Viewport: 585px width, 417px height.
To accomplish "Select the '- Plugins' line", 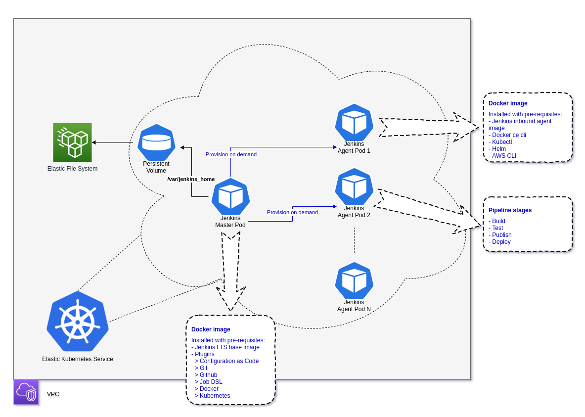I will coord(203,354).
